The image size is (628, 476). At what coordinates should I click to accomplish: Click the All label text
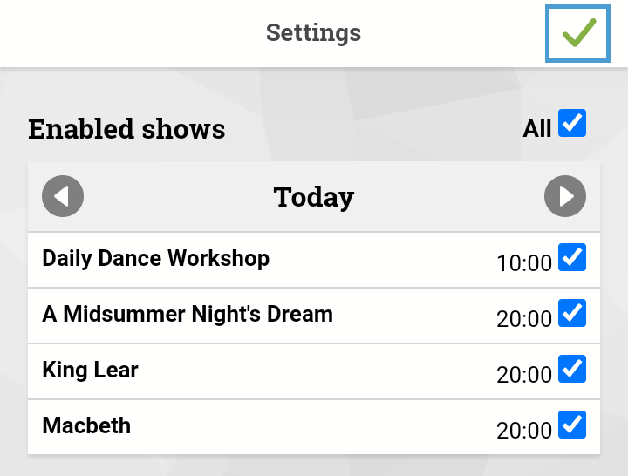tap(537, 129)
